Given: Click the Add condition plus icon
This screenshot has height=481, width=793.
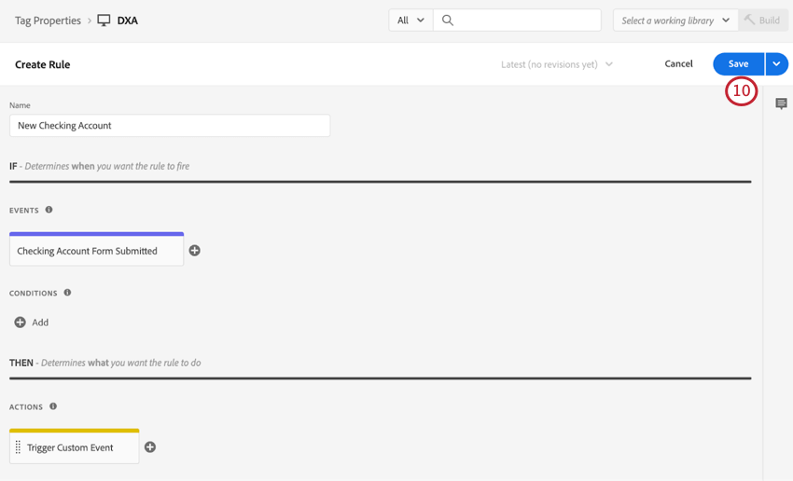Looking at the screenshot, I should [20, 323].
